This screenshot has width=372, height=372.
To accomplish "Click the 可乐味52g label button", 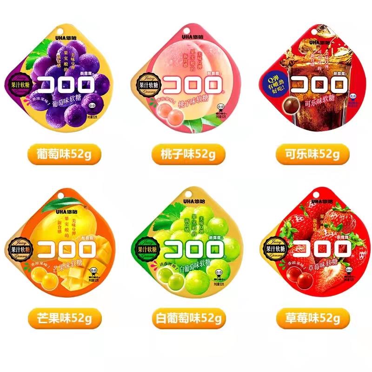I will click(312, 154).
